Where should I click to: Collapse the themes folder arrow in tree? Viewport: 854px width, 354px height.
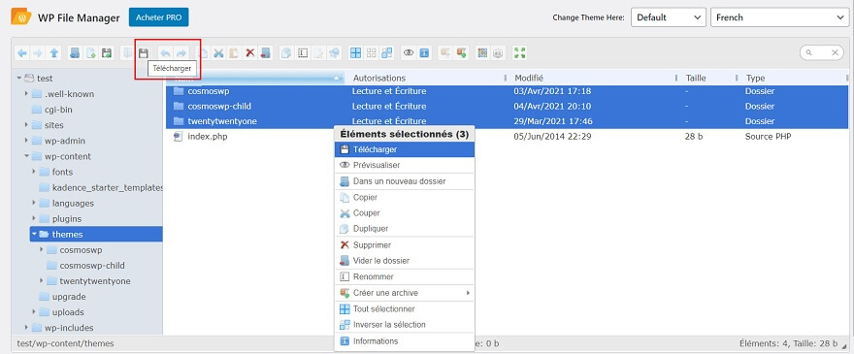(34, 234)
